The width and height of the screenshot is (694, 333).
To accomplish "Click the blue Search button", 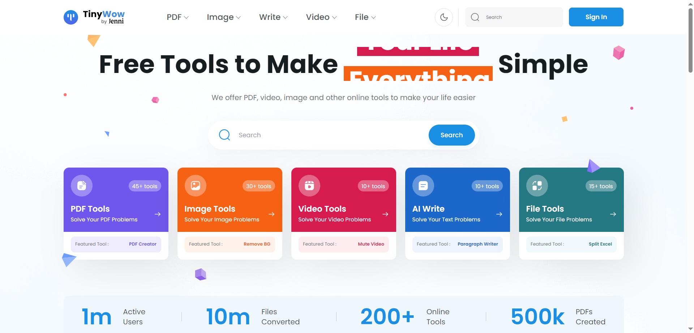I will pyautogui.click(x=451, y=135).
